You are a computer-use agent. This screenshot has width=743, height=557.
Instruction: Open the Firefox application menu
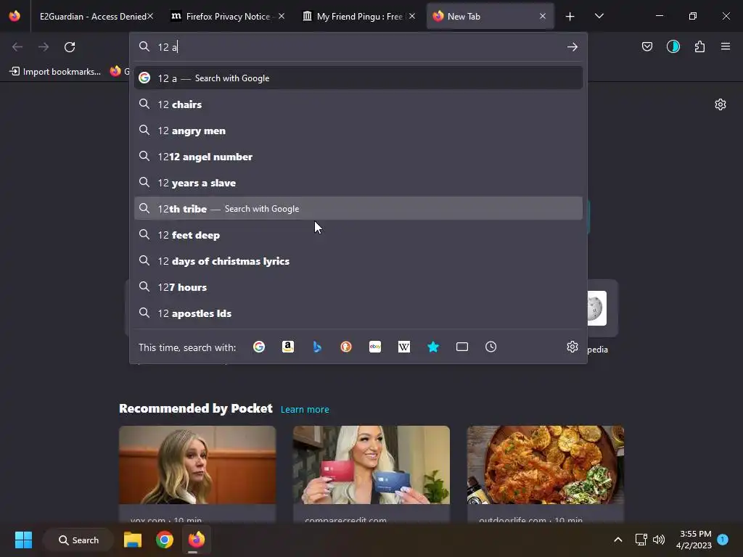click(x=725, y=46)
